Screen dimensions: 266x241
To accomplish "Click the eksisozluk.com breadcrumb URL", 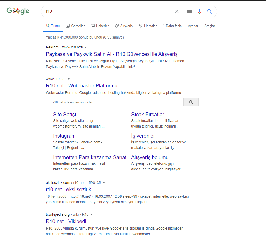I will pyautogui.click(x=73, y=183).
